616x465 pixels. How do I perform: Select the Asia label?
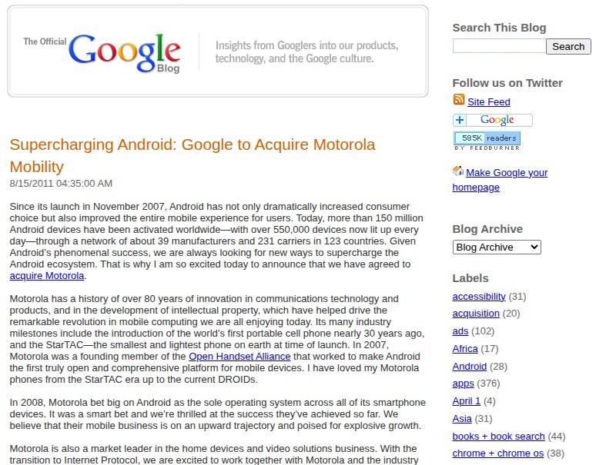click(x=462, y=419)
